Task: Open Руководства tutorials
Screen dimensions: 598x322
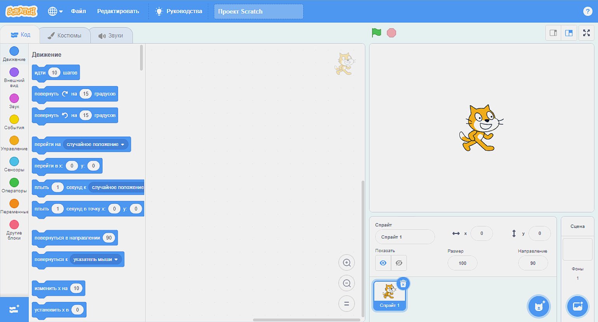Action: [179, 11]
